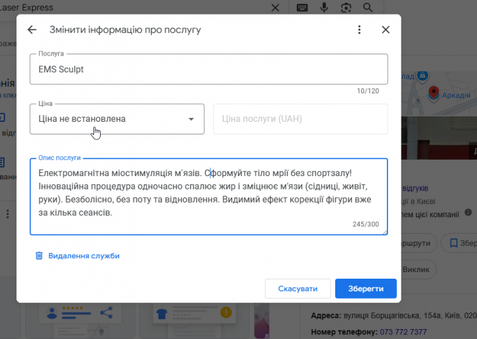Click the info icon next to 'цієї компанії'
Image resolution: width=477 pixels, height=339 pixels.
coord(468,213)
